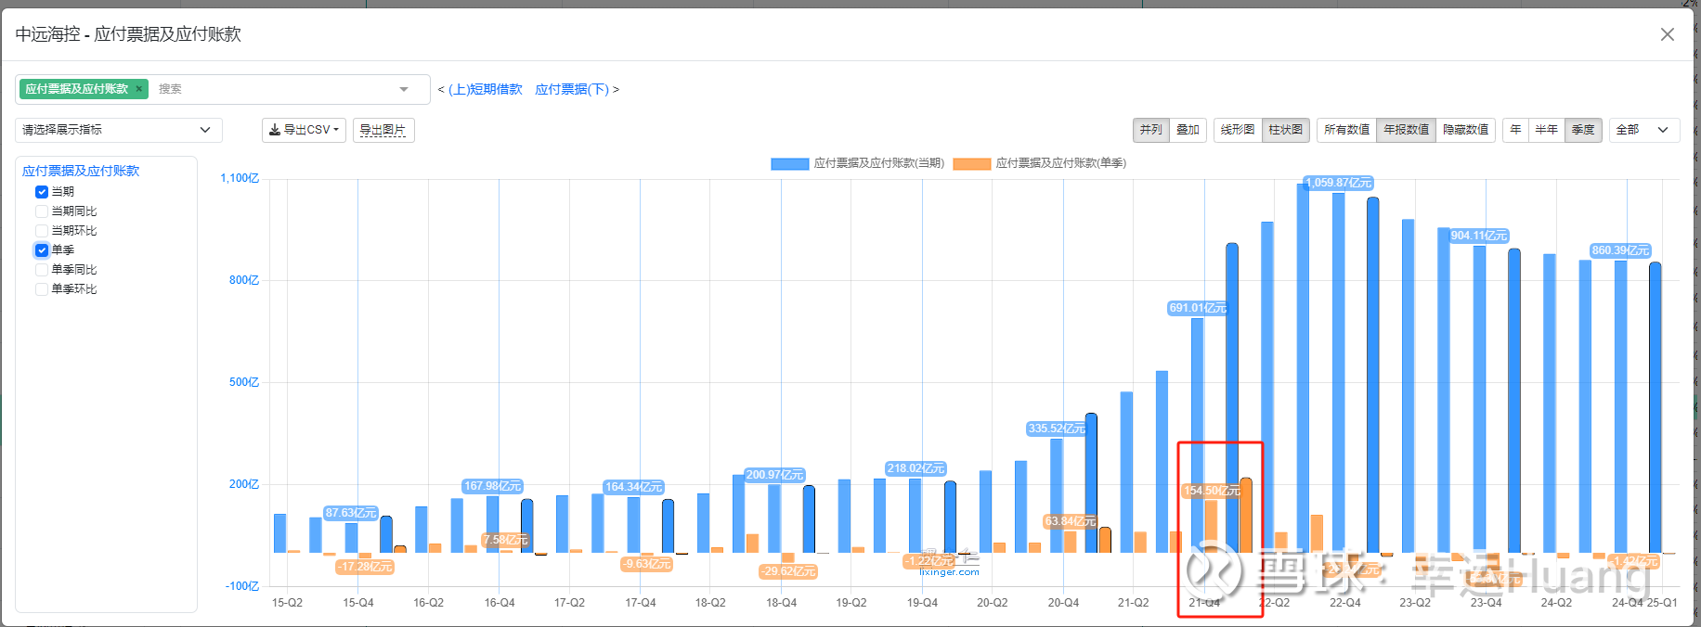Viewport: 1701px width, 627px height.
Task: Click the 19-Q4 axis label
Action: click(922, 603)
